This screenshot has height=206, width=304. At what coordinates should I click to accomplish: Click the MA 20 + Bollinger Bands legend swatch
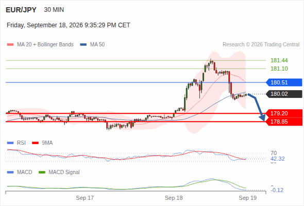pyautogui.click(x=10, y=45)
